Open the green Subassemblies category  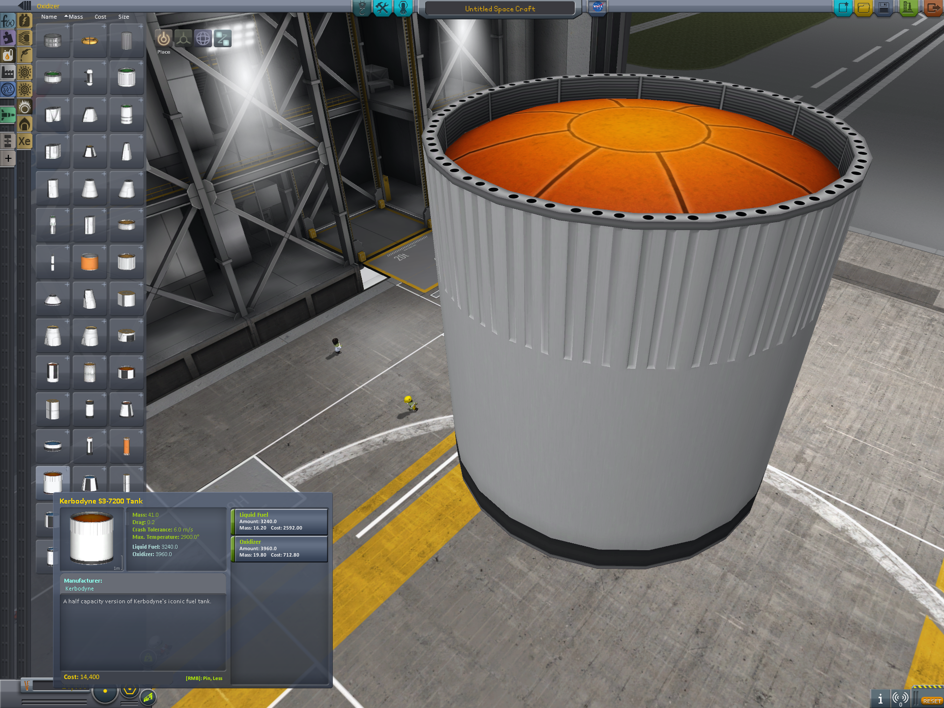tap(8, 115)
